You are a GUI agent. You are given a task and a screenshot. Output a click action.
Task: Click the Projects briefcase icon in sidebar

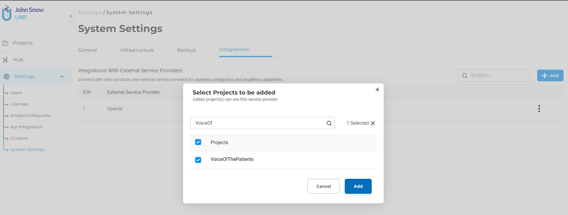(5, 43)
